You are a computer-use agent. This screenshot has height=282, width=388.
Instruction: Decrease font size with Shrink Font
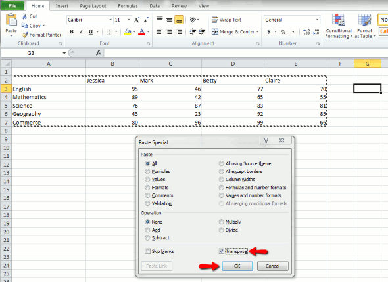pos(146,20)
